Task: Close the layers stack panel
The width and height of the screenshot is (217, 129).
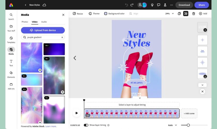Action: [203, 92]
